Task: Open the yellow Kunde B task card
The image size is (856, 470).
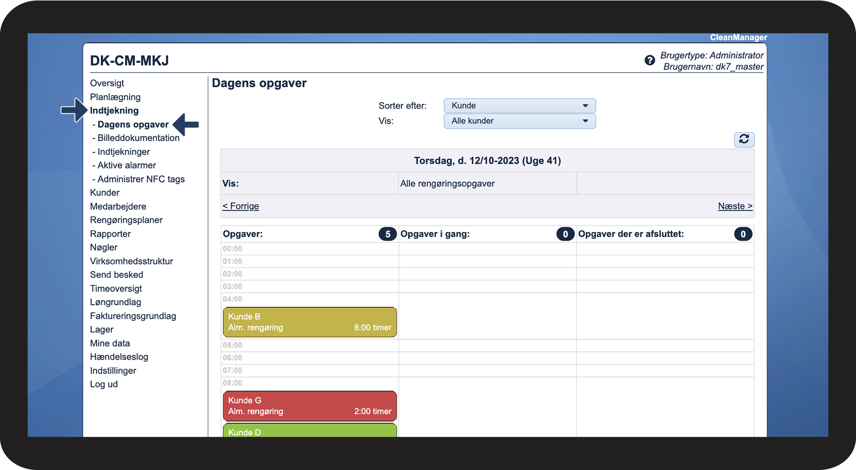Action: [310, 322]
